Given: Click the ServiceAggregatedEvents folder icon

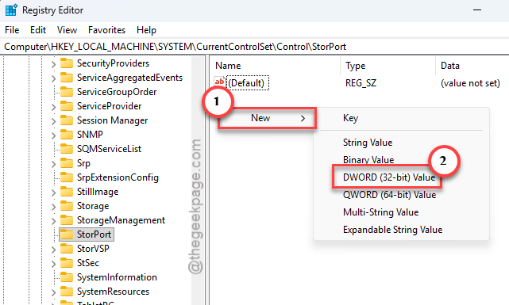Looking at the screenshot, I should point(67,78).
